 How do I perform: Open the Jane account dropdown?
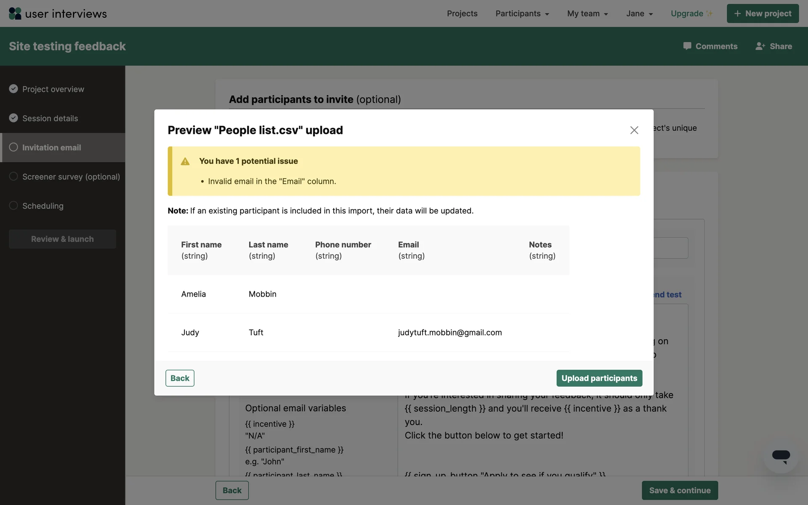click(639, 13)
